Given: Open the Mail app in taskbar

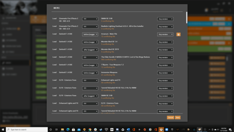Looking at the screenshot, I should (79, 129).
